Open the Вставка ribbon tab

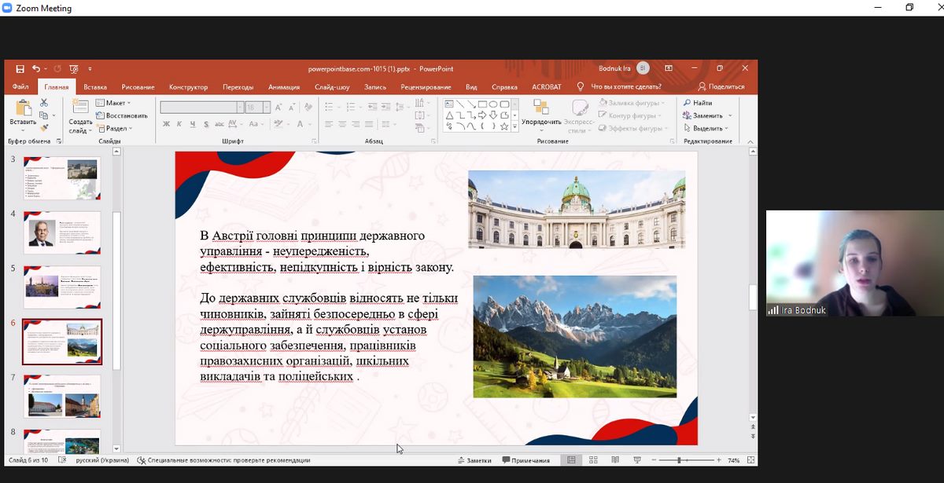pos(95,87)
